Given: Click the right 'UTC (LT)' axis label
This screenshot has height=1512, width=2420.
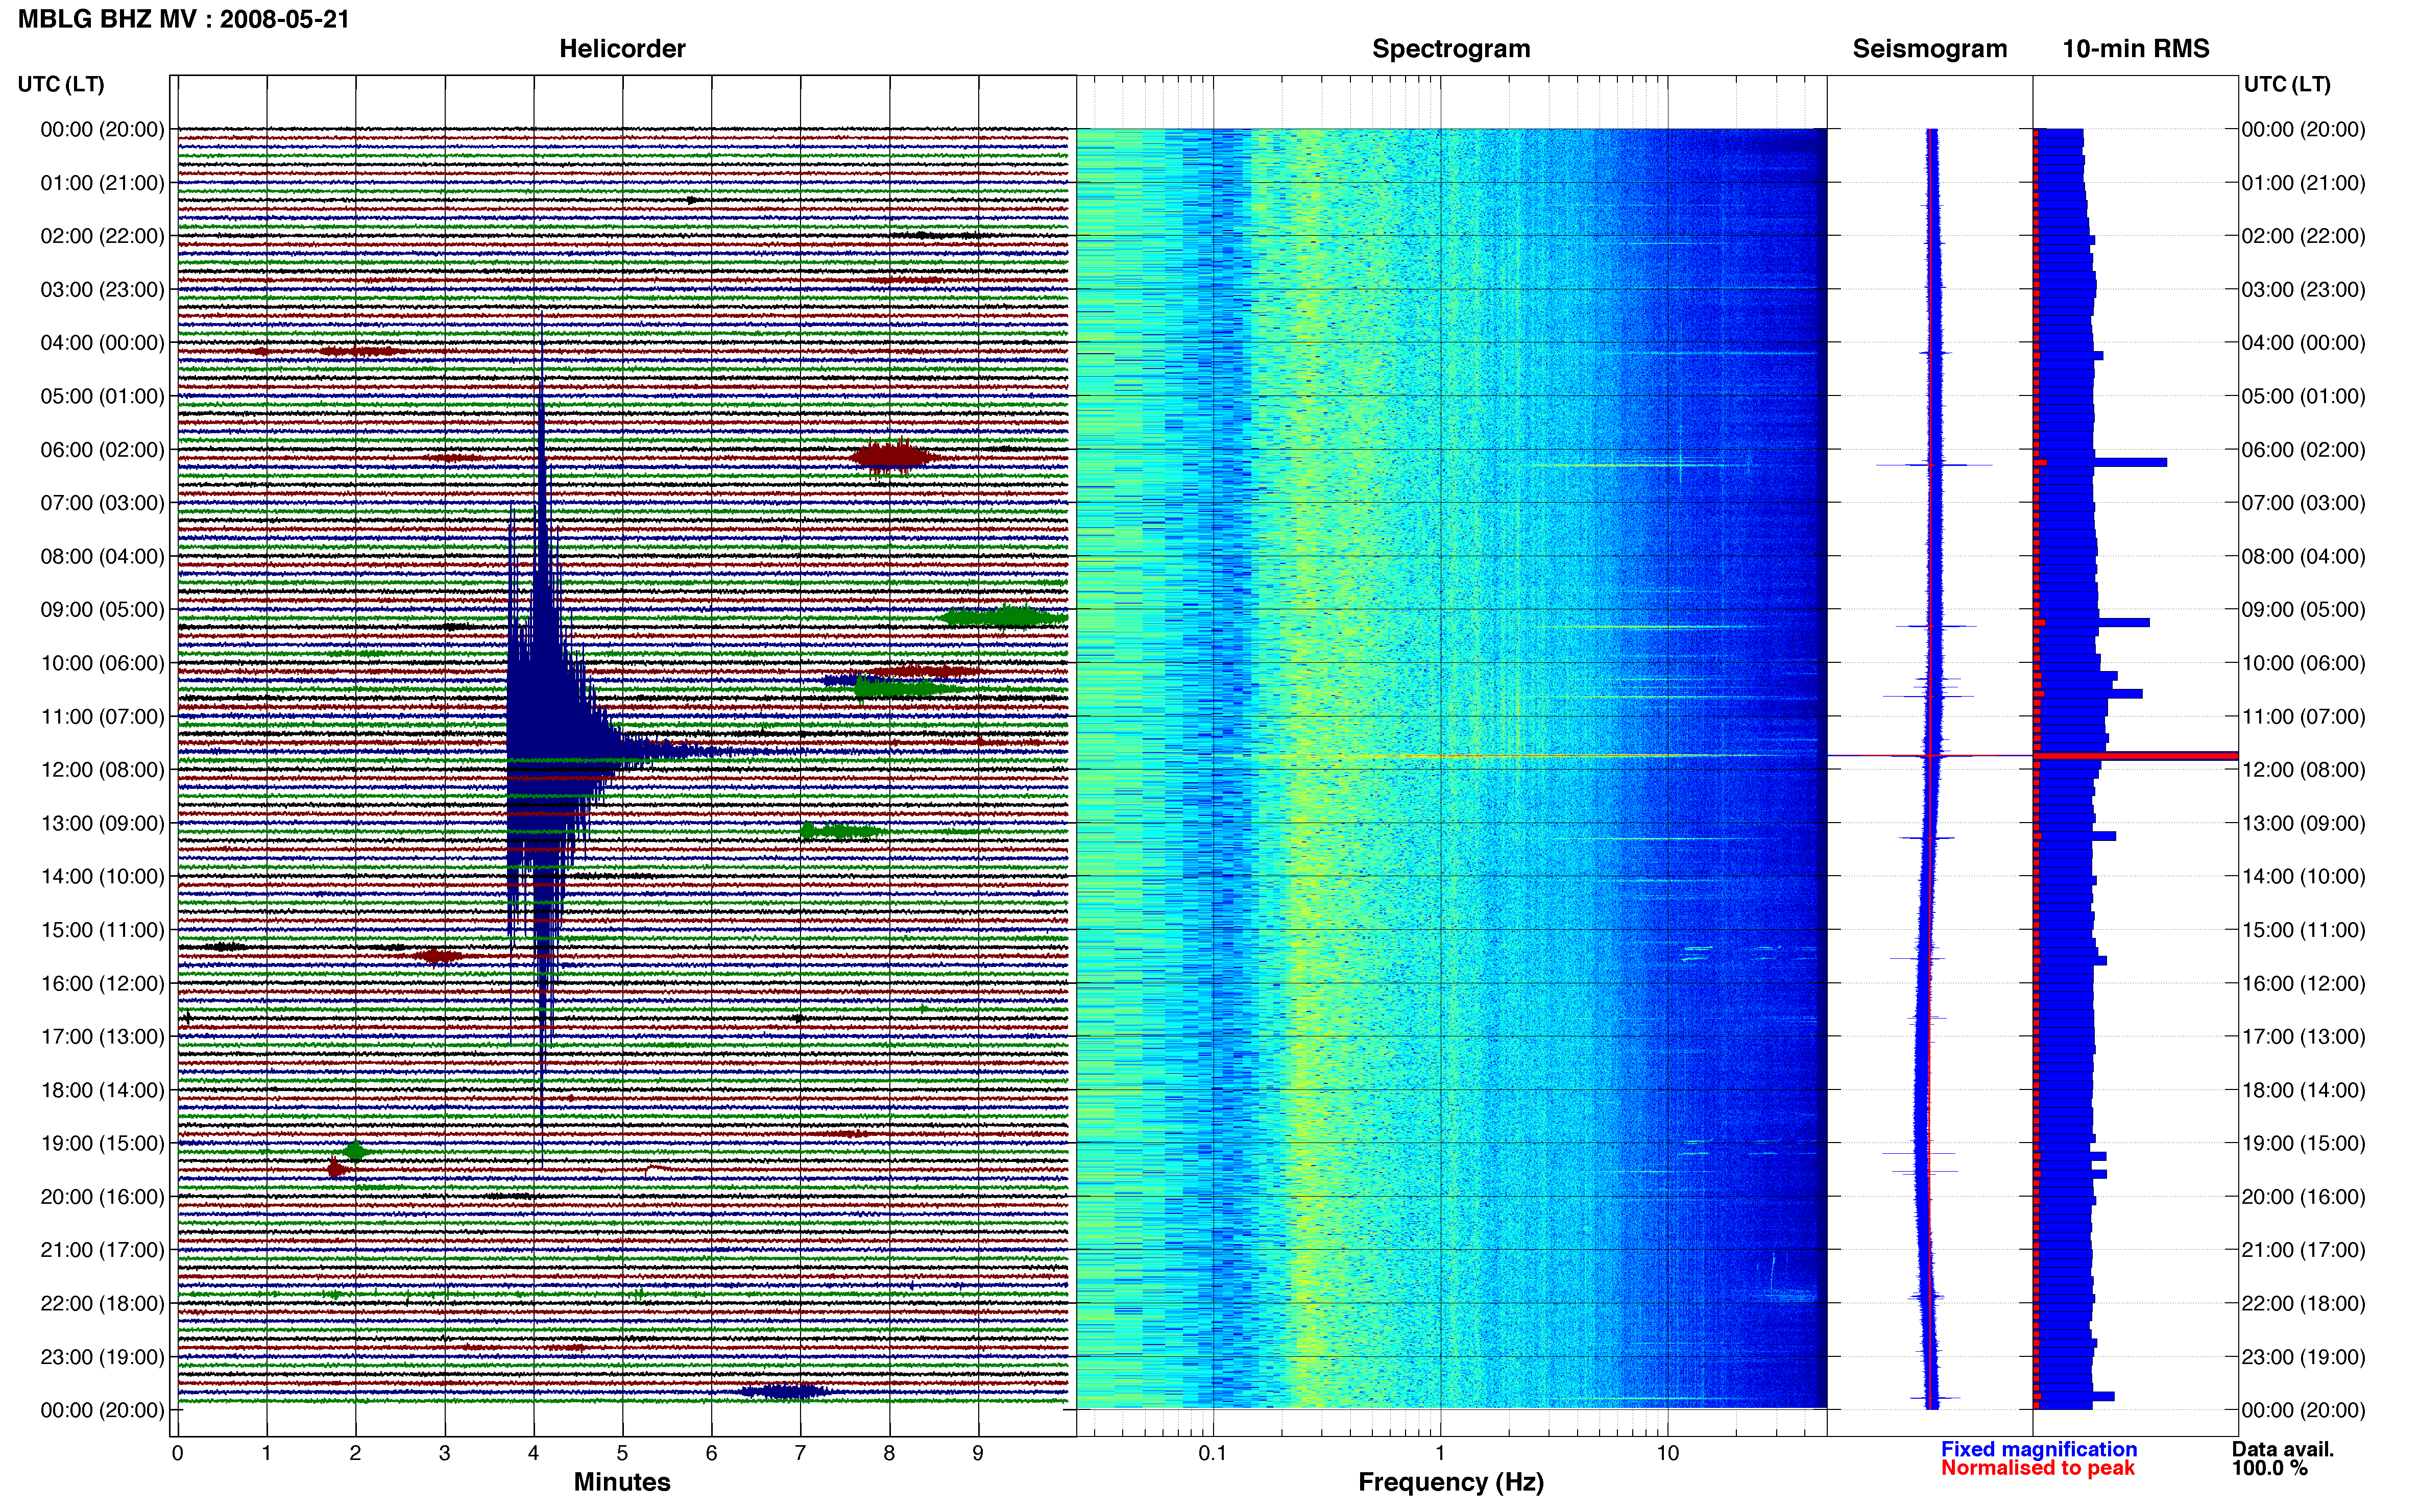Looking at the screenshot, I should tap(2286, 84).
